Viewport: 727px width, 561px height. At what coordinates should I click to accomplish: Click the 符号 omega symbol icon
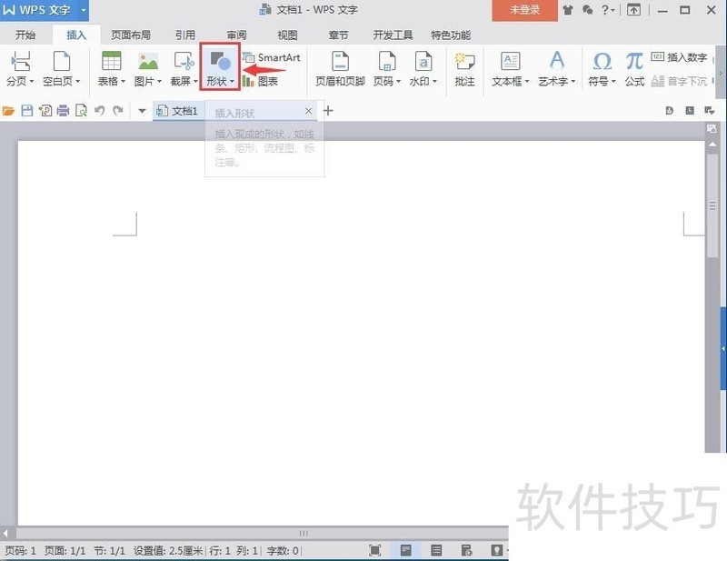tap(603, 61)
